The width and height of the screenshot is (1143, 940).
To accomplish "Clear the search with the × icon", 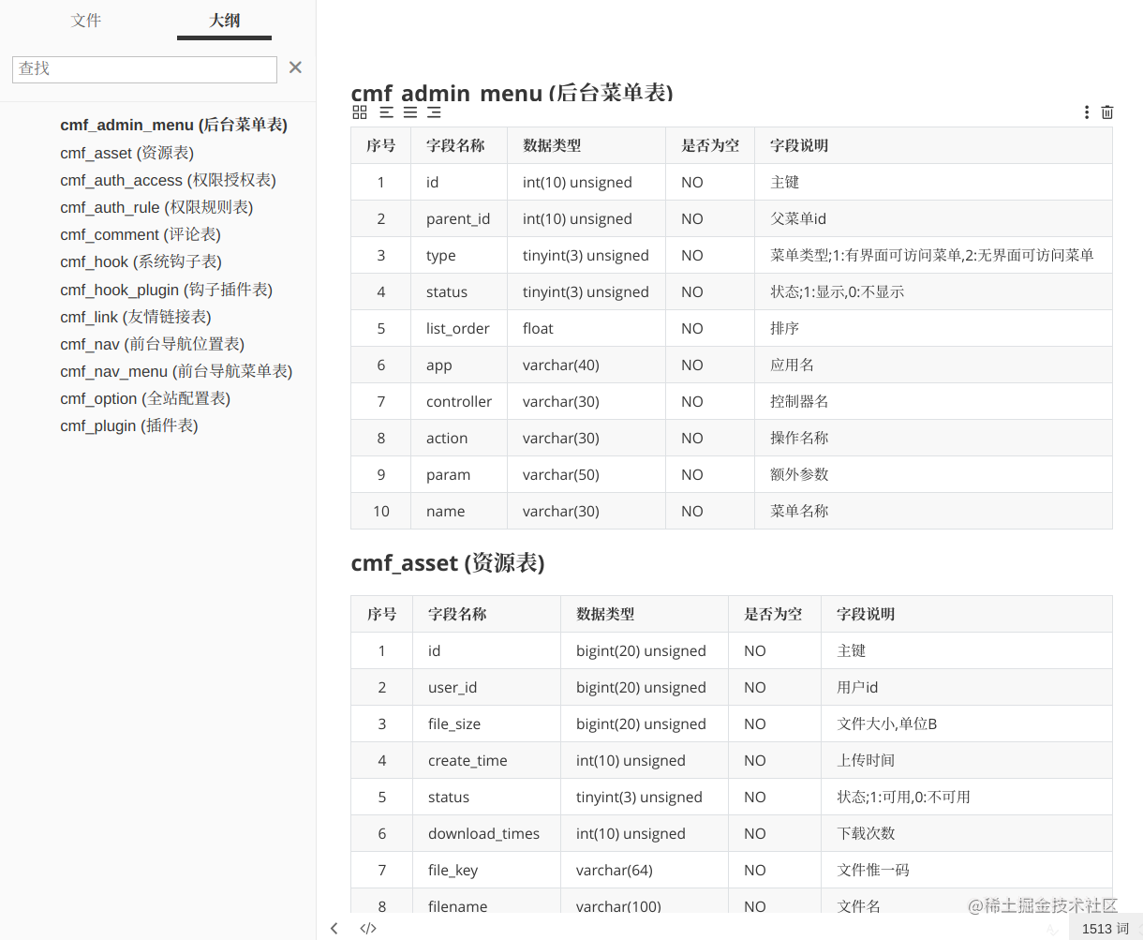I will [x=295, y=67].
